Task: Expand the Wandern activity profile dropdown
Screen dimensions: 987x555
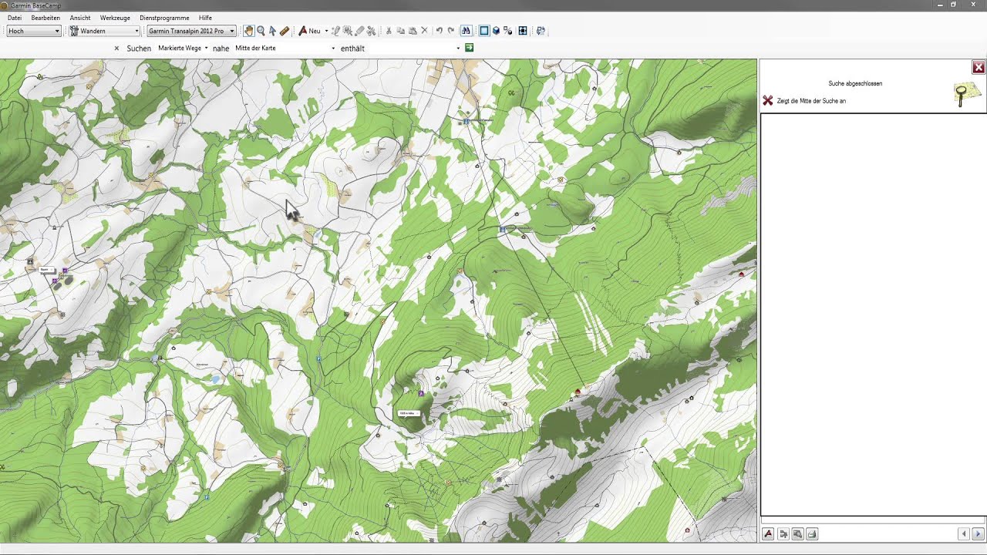Action: pos(105,31)
